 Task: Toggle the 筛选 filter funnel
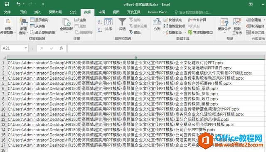coord(122,25)
